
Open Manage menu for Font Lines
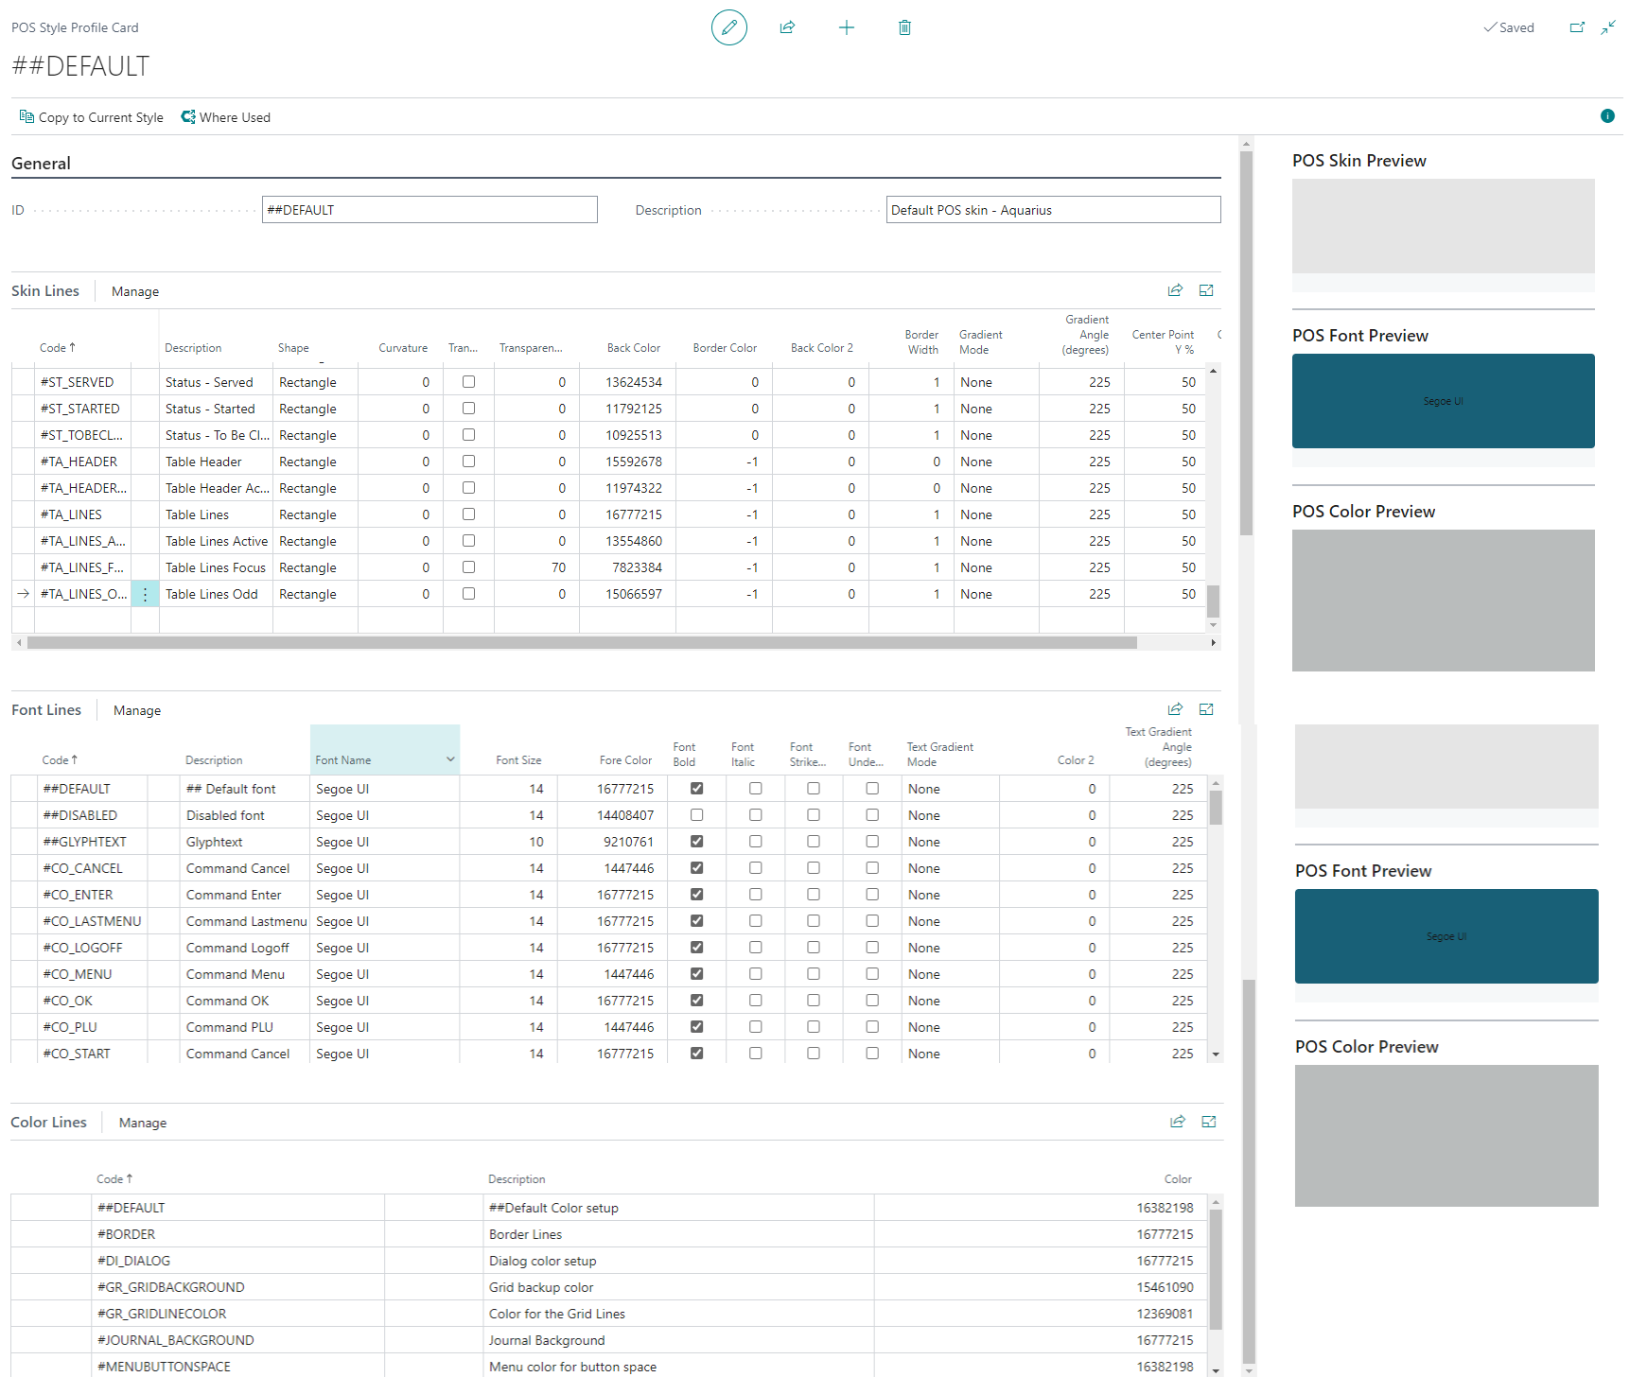coord(137,710)
